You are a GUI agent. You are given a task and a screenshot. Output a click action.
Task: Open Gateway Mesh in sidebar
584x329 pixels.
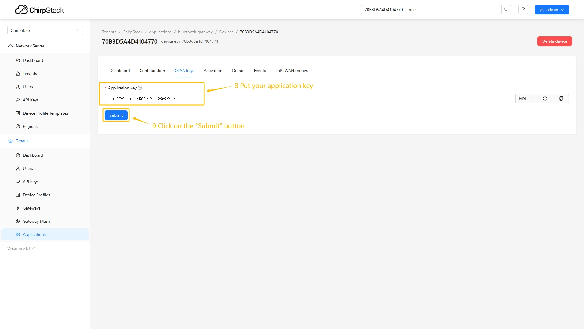36,221
